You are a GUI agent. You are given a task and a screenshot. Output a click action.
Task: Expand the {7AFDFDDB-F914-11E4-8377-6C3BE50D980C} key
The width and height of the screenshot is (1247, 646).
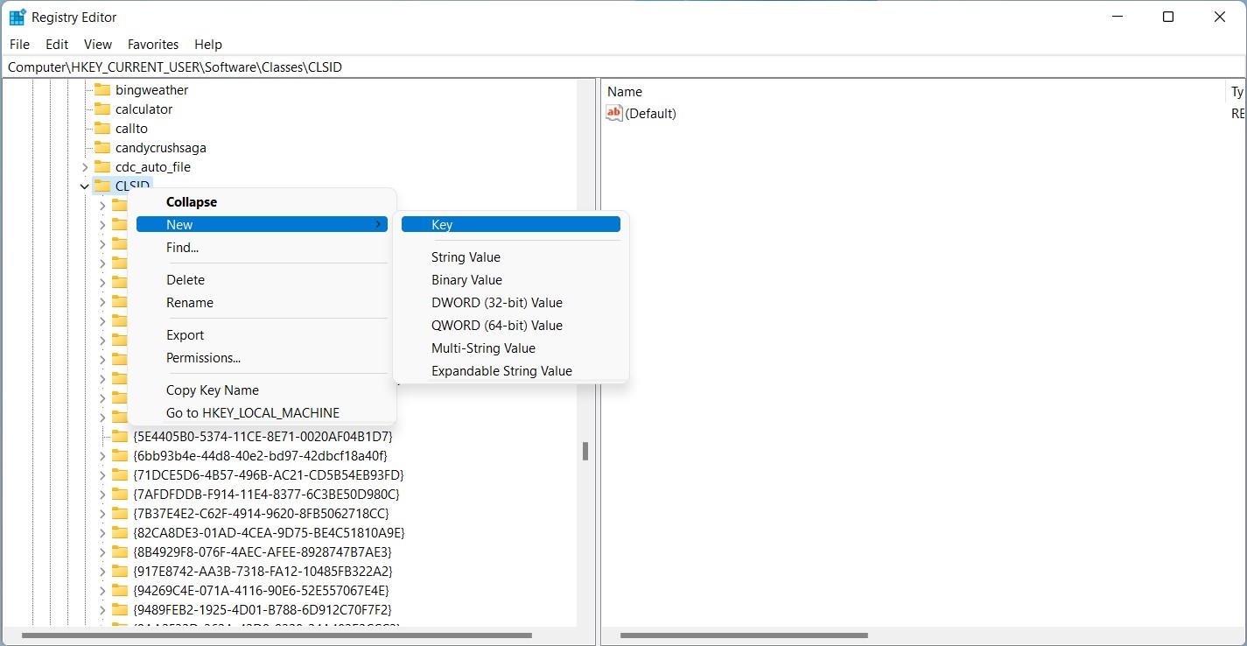[102, 495]
